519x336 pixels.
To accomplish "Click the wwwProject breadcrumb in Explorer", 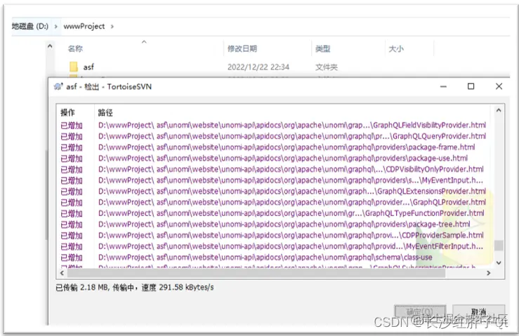I will (84, 26).
